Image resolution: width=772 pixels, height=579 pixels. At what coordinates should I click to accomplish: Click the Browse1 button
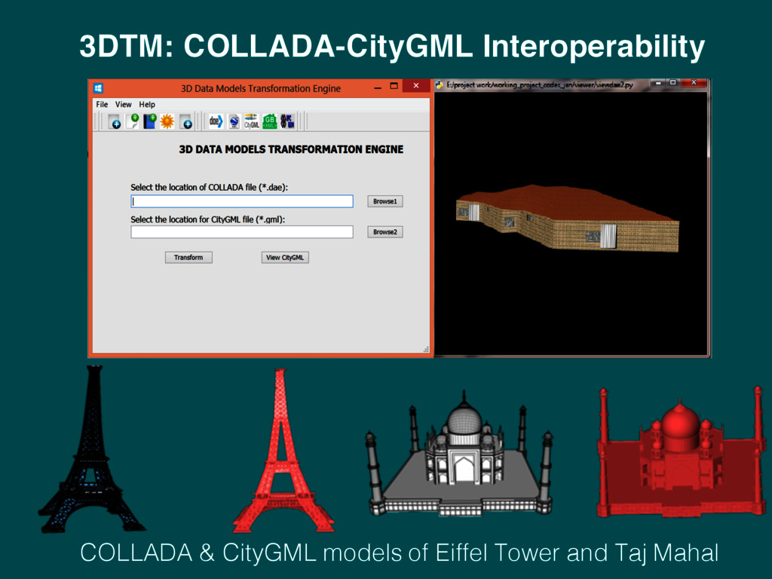pos(385,201)
